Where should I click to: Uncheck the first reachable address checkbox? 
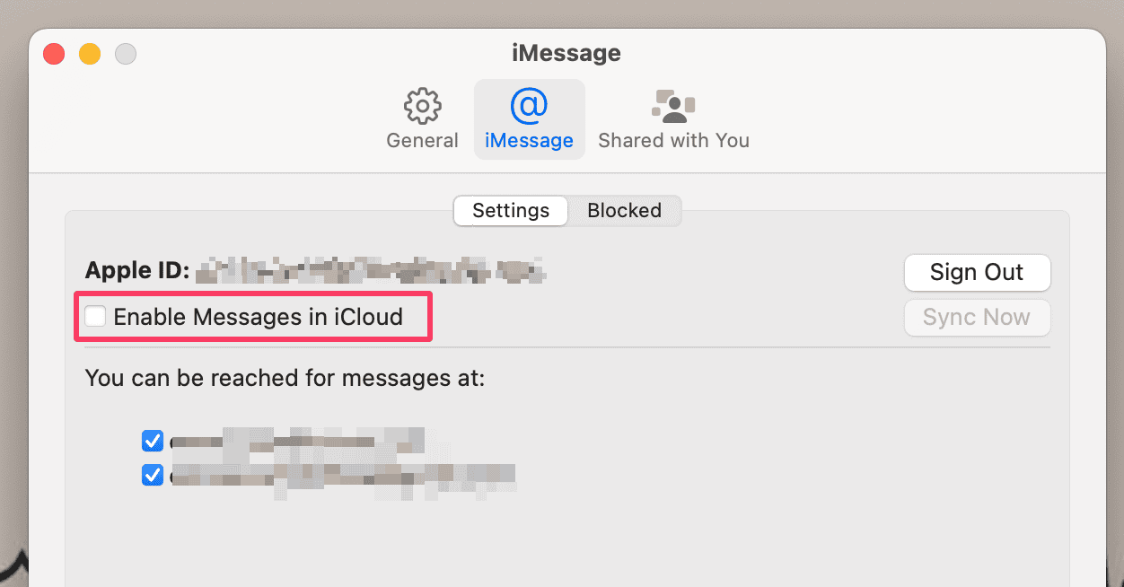click(153, 441)
